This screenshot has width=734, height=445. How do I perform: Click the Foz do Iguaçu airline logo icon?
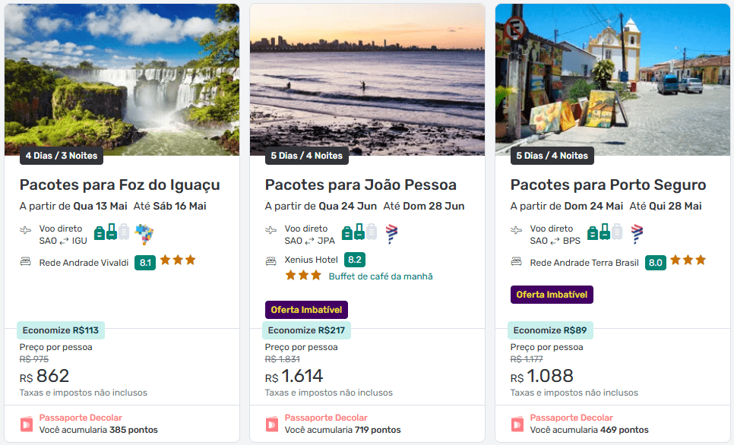[144, 234]
